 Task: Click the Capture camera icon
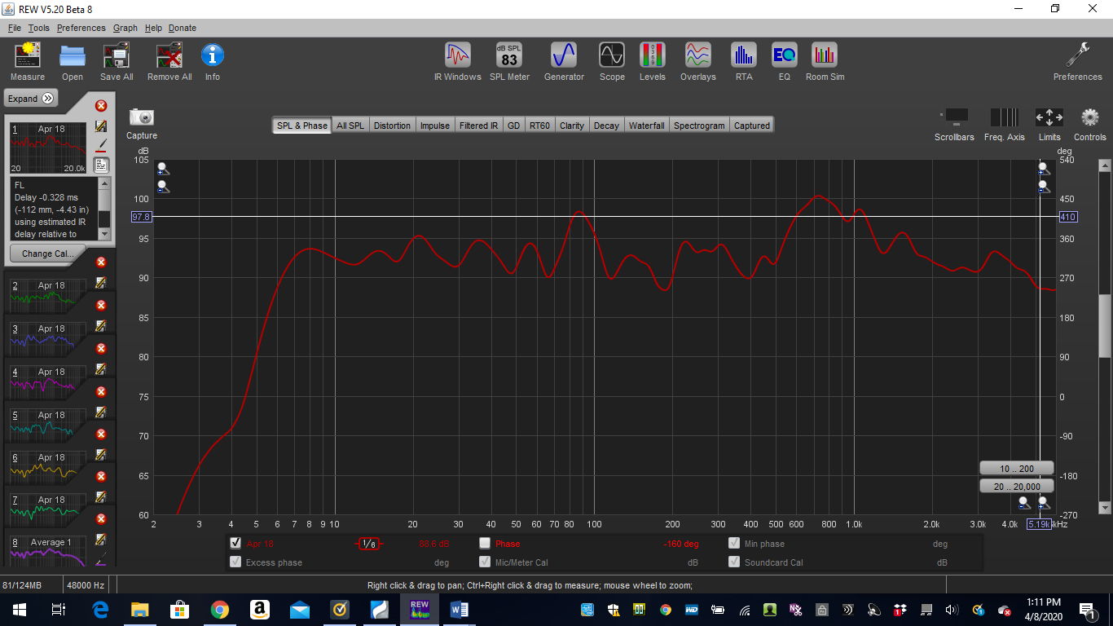(142, 117)
